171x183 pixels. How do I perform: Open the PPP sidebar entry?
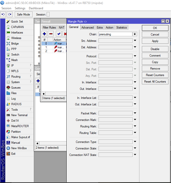[x=19, y=49]
